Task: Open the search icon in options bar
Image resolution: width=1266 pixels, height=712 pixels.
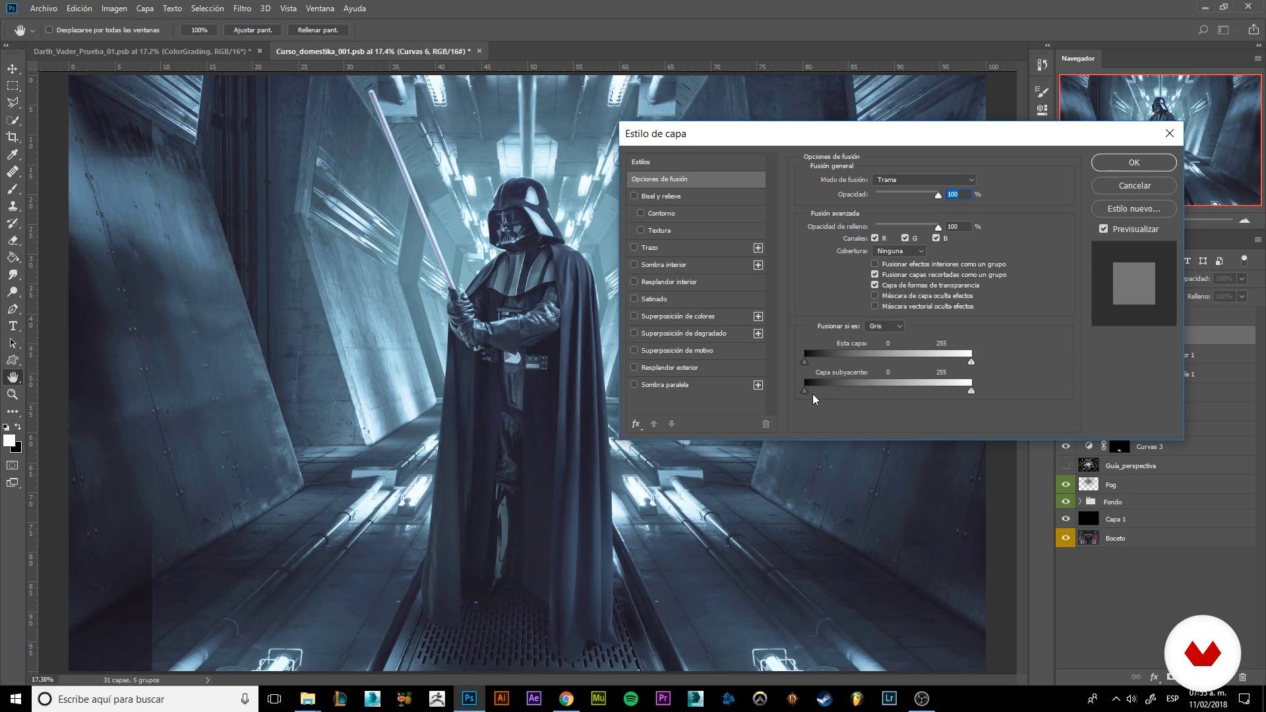Action: (1203, 30)
